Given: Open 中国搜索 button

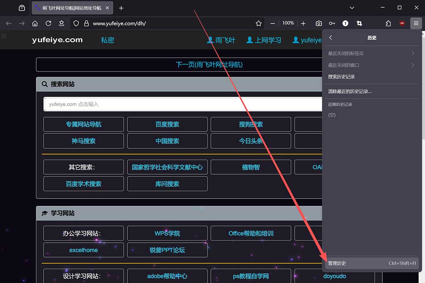Looking at the screenshot, I should (167, 141).
